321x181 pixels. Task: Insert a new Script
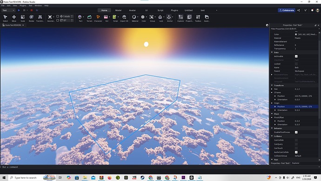pyautogui.click(x=115, y=18)
